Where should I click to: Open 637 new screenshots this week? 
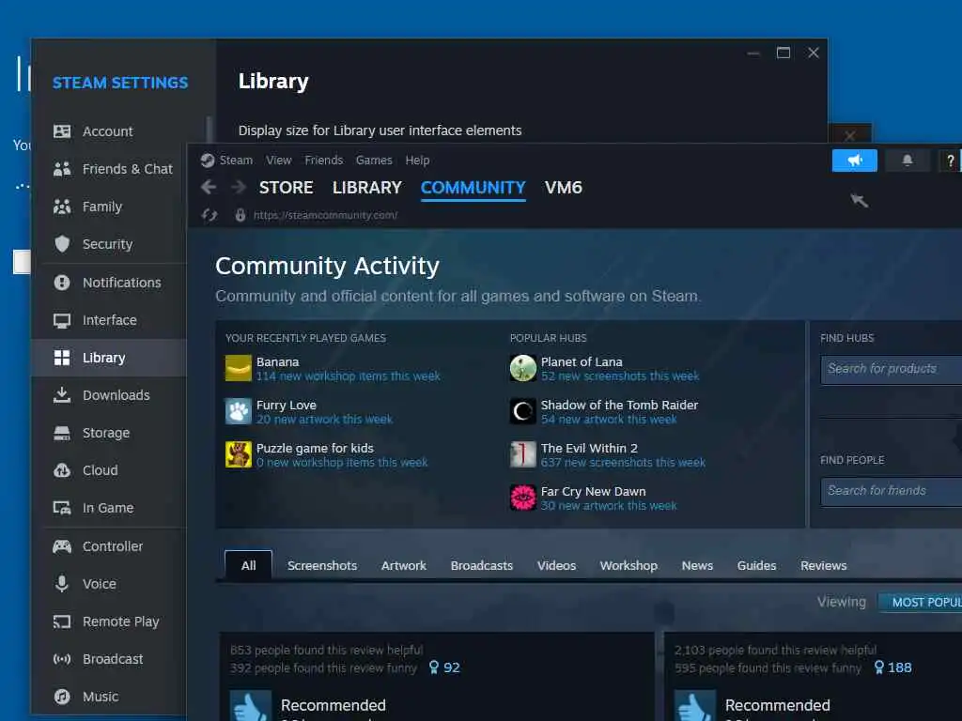(623, 462)
